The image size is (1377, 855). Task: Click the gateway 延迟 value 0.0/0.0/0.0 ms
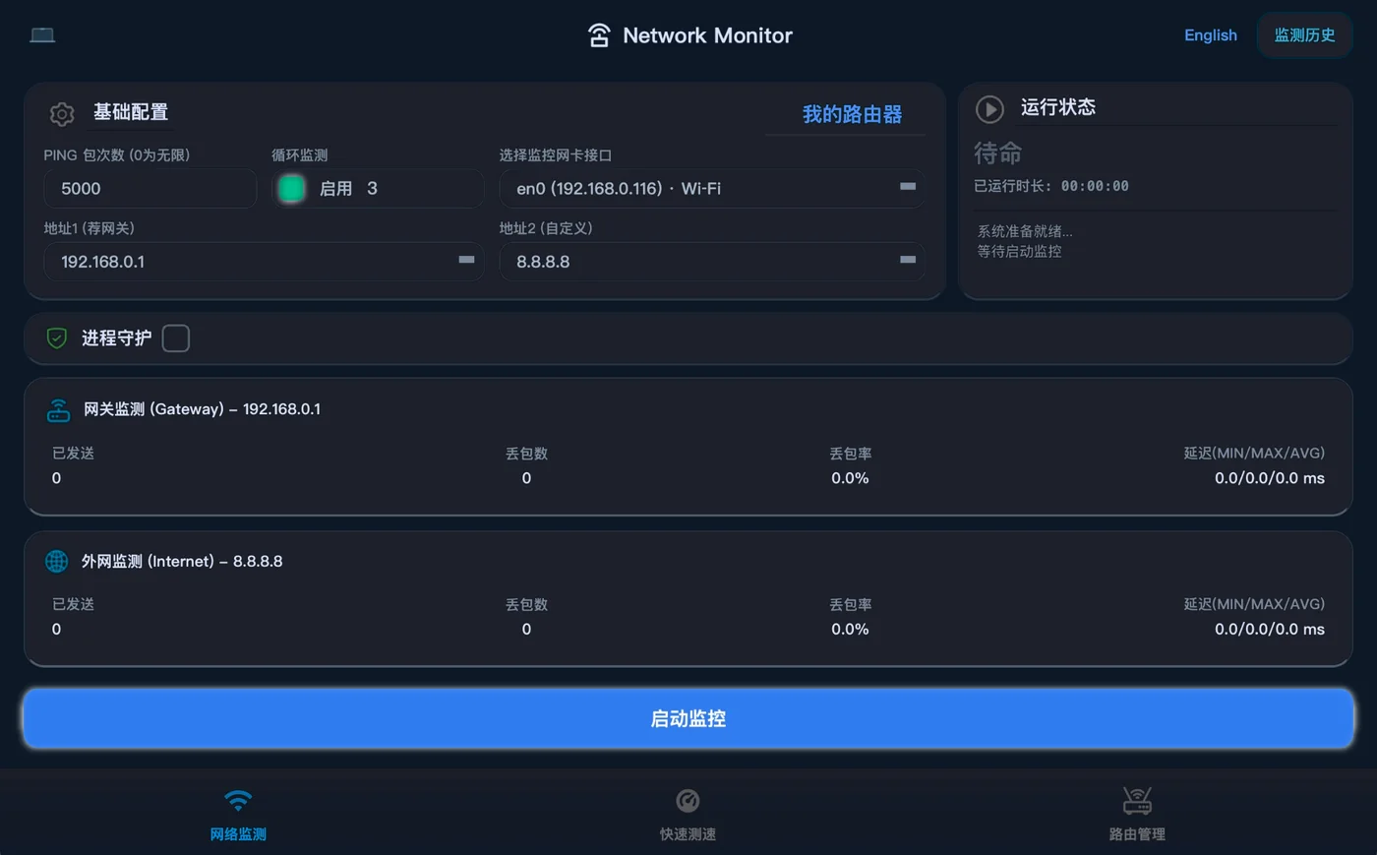(1269, 478)
